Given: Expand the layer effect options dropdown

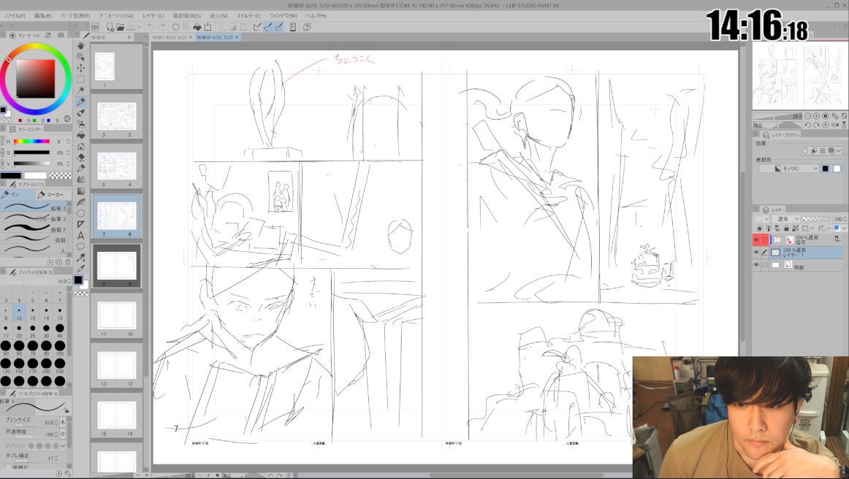Looking at the screenshot, I should [x=839, y=151].
